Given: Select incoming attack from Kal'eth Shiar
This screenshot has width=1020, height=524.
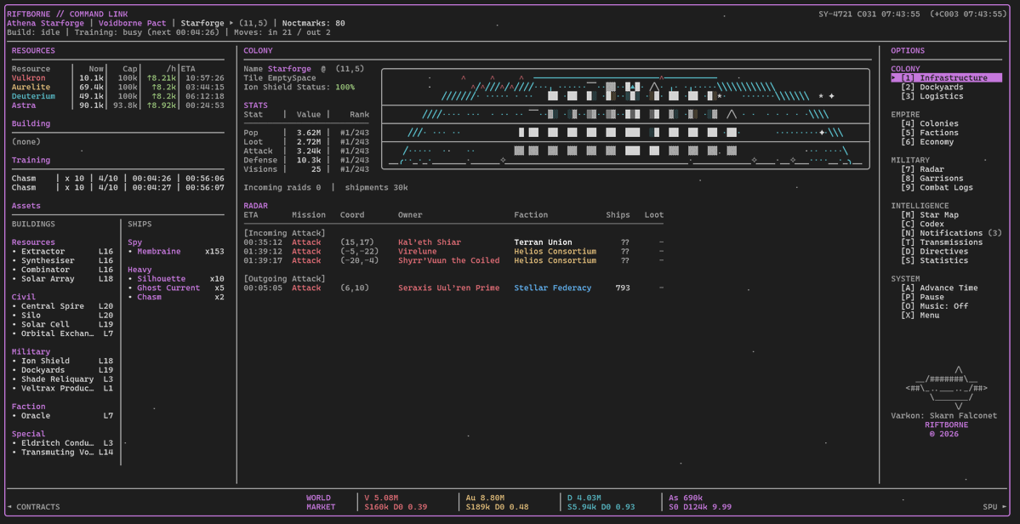Looking at the screenshot, I should (x=453, y=242).
